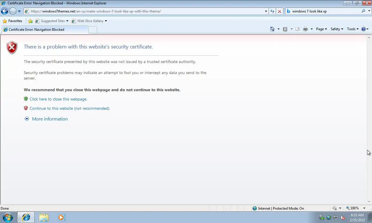Open Suggested Sites link
372x223 pixels.
point(50,21)
